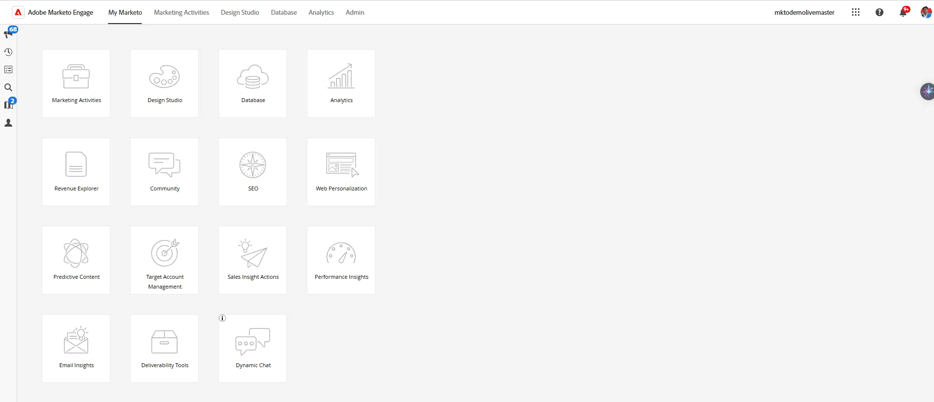The width and height of the screenshot is (934, 402).
Task: Open the sidebar icon with 2 badge
Action: (x=9, y=105)
